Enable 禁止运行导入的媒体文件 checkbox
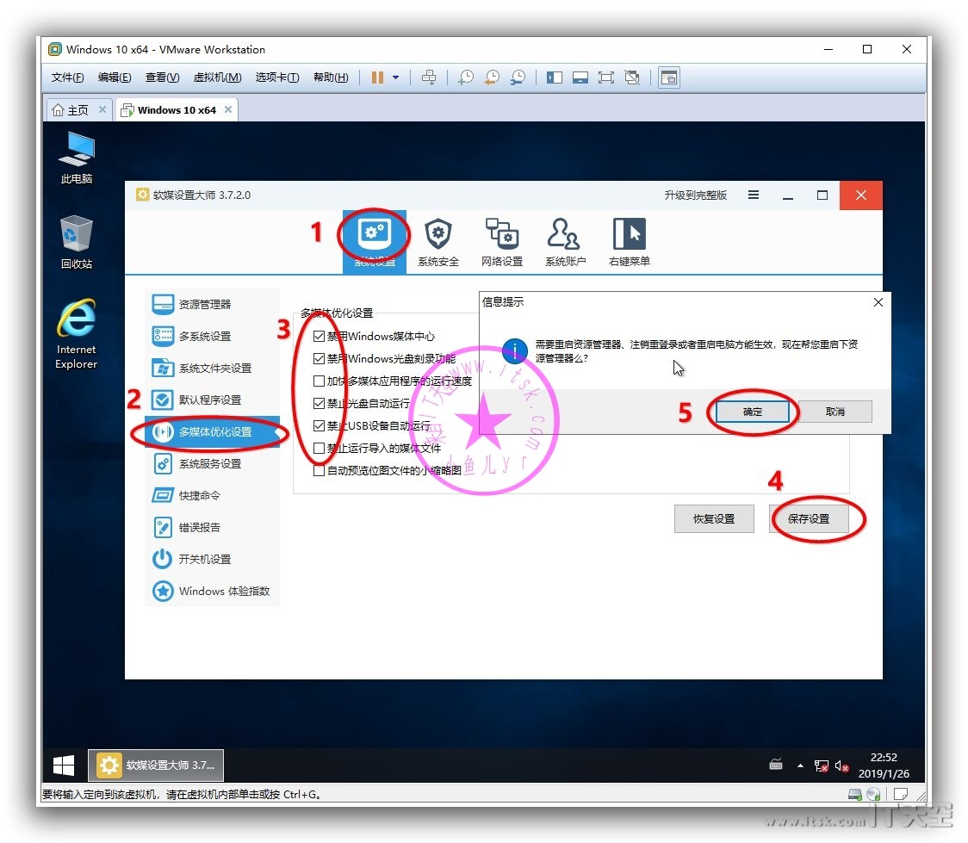Image resolution: width=968 pixels, height=843 pixels. (x=320, y=449)
